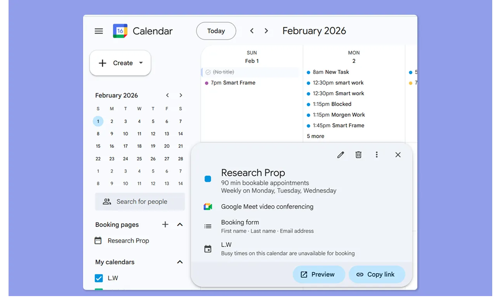The image size is (500, 305).
Task: Toggle the L.W calendar checkbox
Action: [x=98, y=278]
